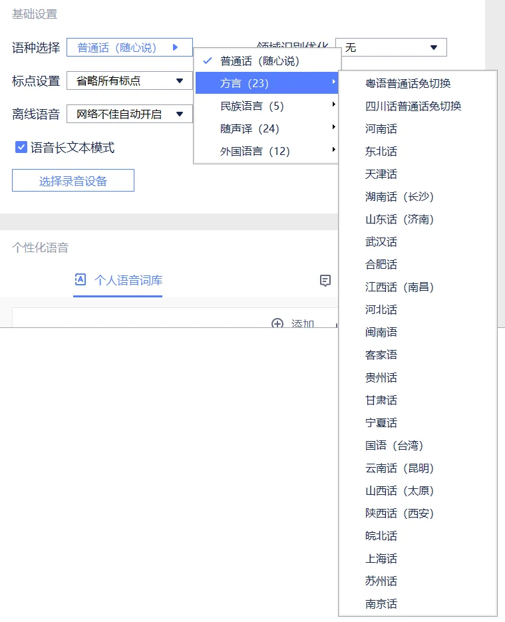The height and width of the screenshot is (622, 505).
Task: Open the 标点设置 dropdown
Action: pyautogui.click(x=129, y=81)
